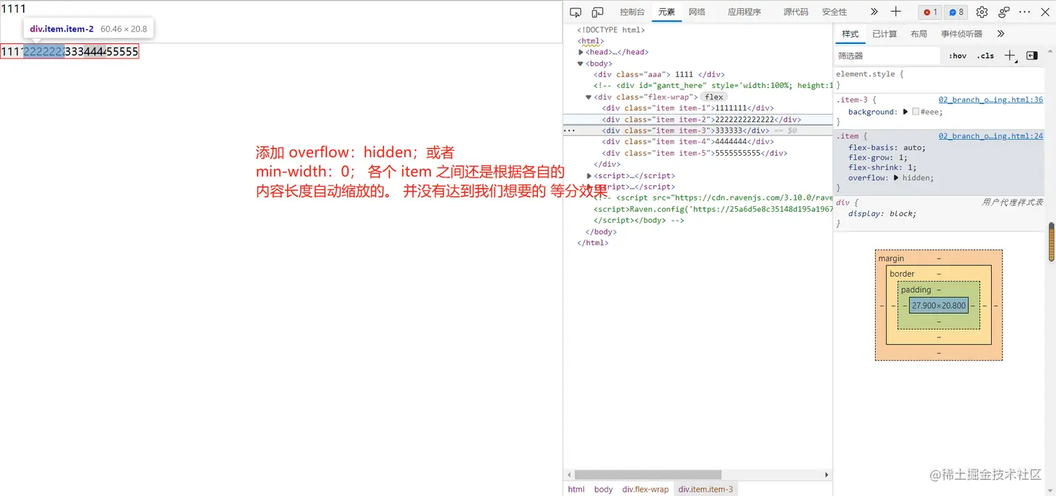Open the error counter showing 1 error
1056x496 pixels.
click(929, 12)
